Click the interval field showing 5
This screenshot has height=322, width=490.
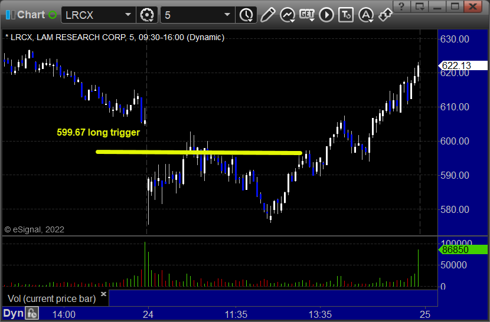coord(198,15)
